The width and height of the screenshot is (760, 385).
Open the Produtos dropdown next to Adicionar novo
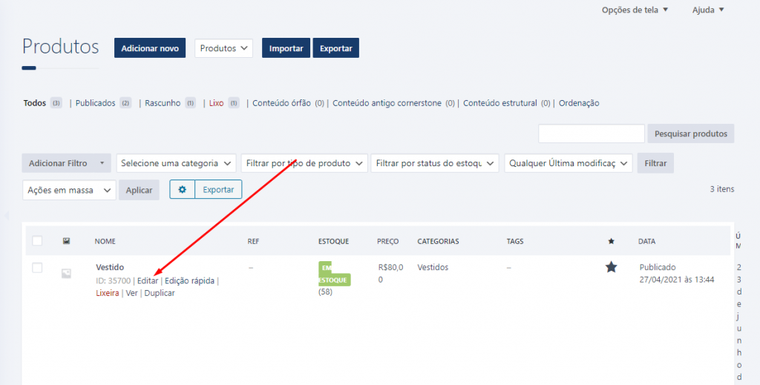(x=224, y=48)
